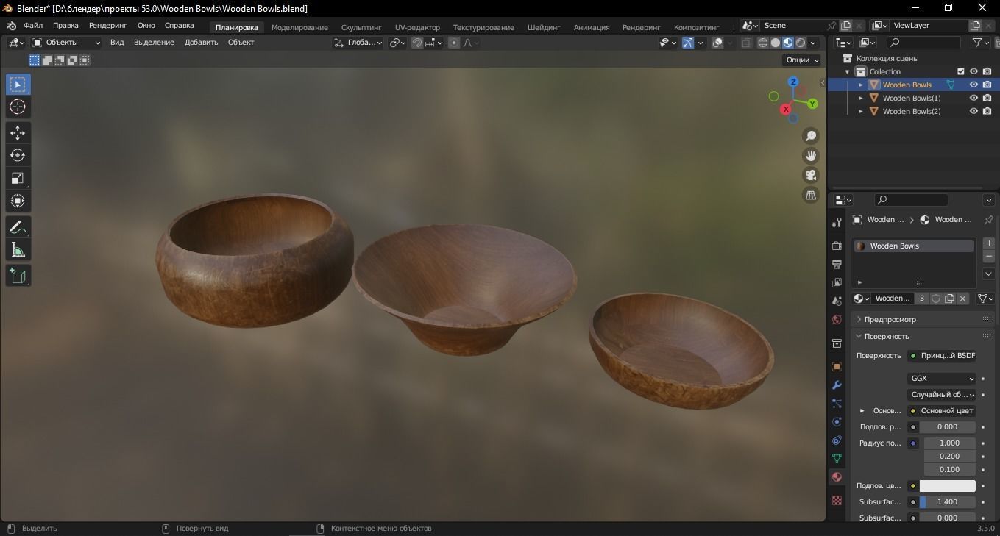
Task: Open the Physics properties tab
Action: (837, 422)
